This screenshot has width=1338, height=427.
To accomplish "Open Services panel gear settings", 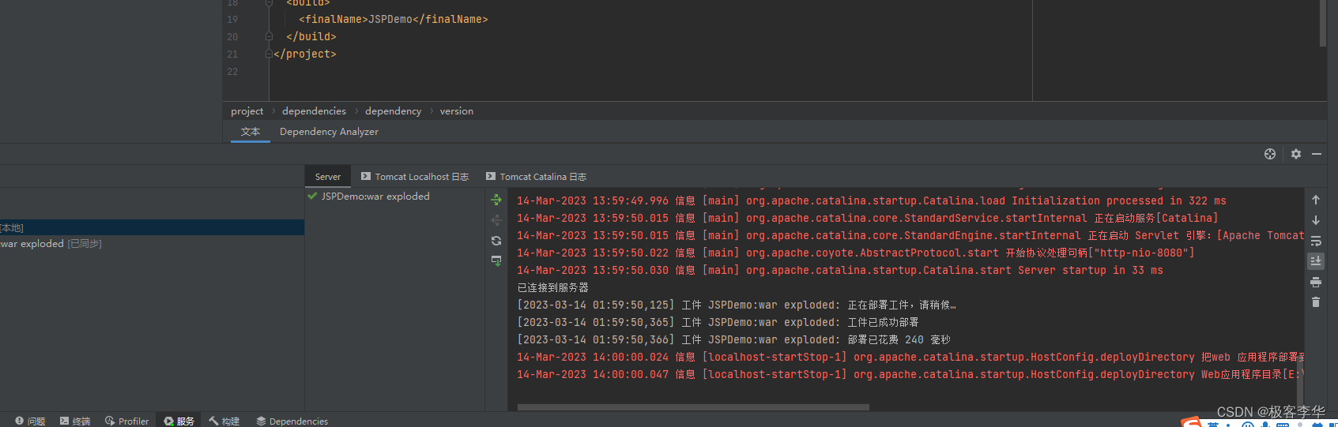I will [x=1296, y=154].
